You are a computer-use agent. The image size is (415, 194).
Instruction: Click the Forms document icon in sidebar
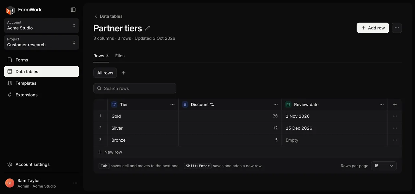tap(10, 60)
